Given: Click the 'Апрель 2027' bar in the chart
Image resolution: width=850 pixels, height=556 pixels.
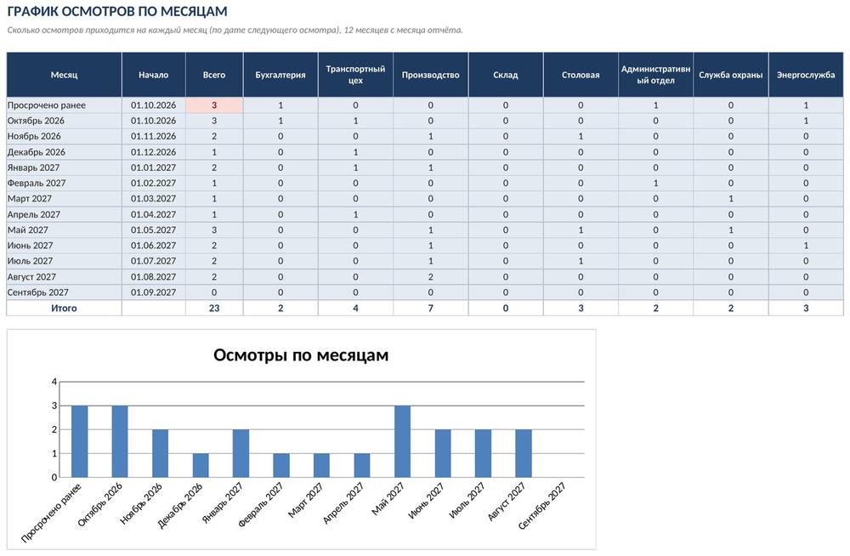Looking at the screenshot, I should coord(362,465).
